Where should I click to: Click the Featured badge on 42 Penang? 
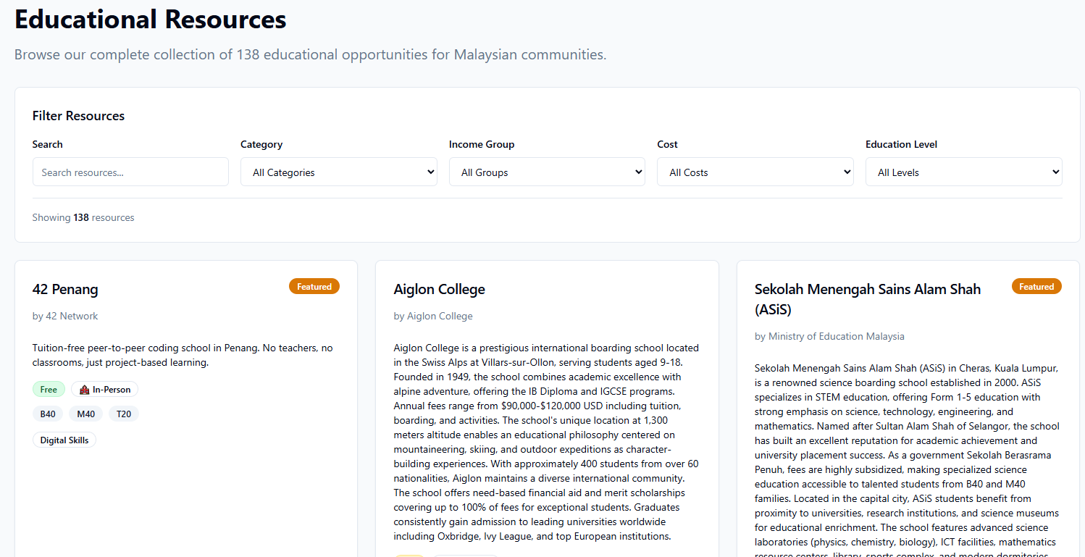[314, 287]
